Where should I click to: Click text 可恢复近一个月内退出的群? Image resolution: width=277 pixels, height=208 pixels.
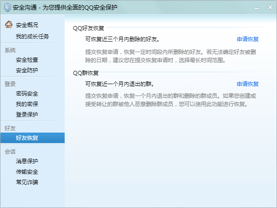(x=120, y=84)
